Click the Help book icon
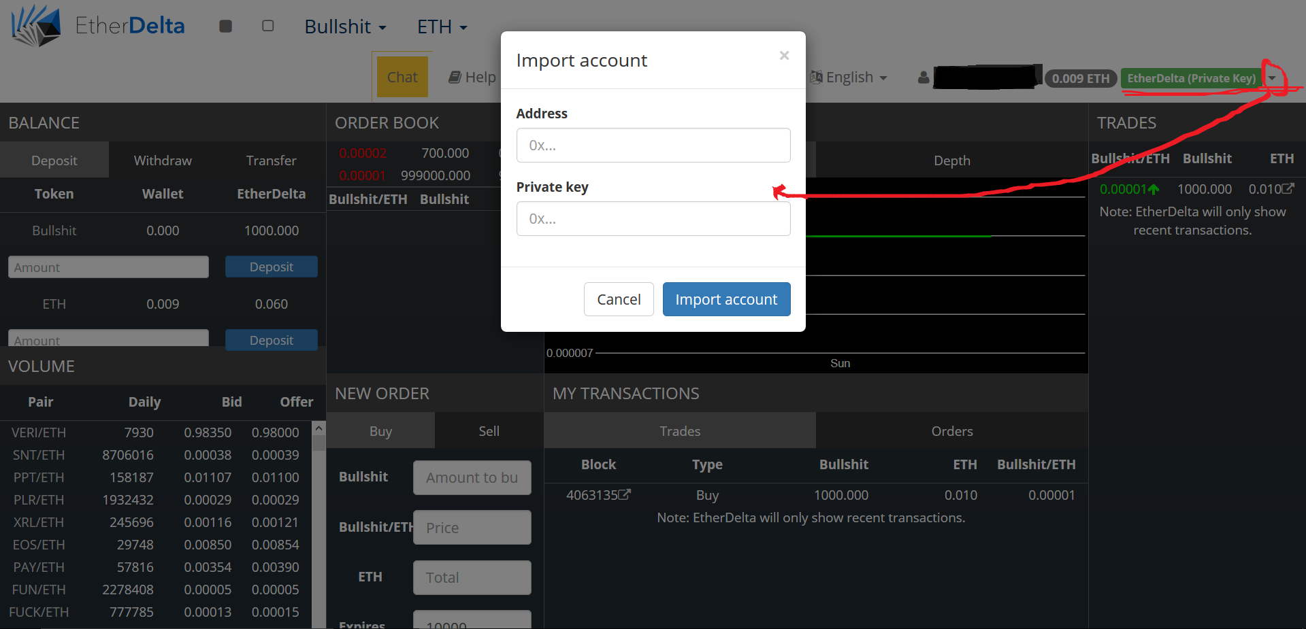This screenshot has height=629, width=1306. (455, 78)
